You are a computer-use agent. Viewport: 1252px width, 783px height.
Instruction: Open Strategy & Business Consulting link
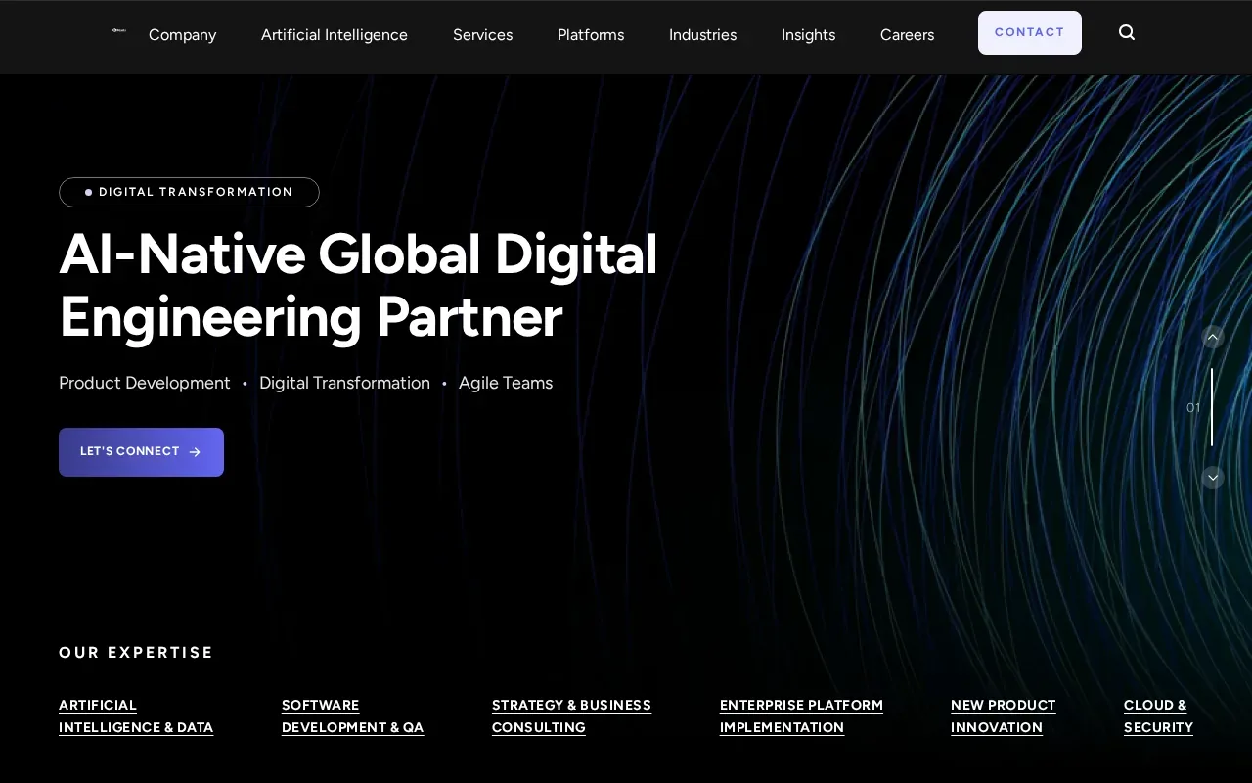click(x=571, y=716)
